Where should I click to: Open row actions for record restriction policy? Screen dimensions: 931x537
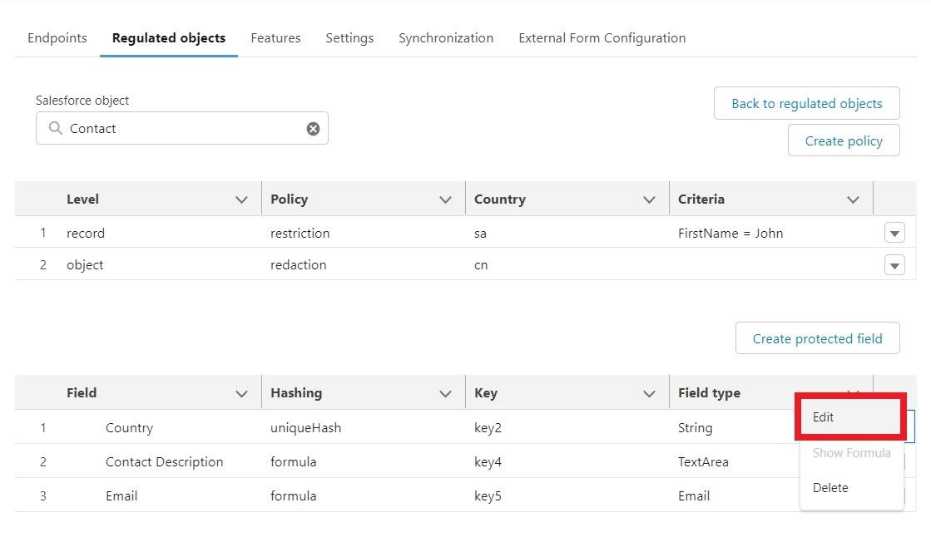[x=894, y=234]
